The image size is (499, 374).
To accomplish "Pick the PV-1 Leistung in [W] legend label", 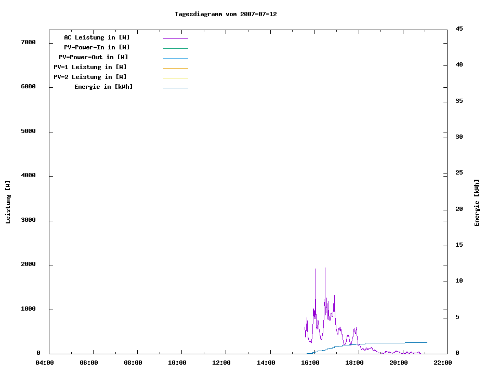I will pos(90,67).
